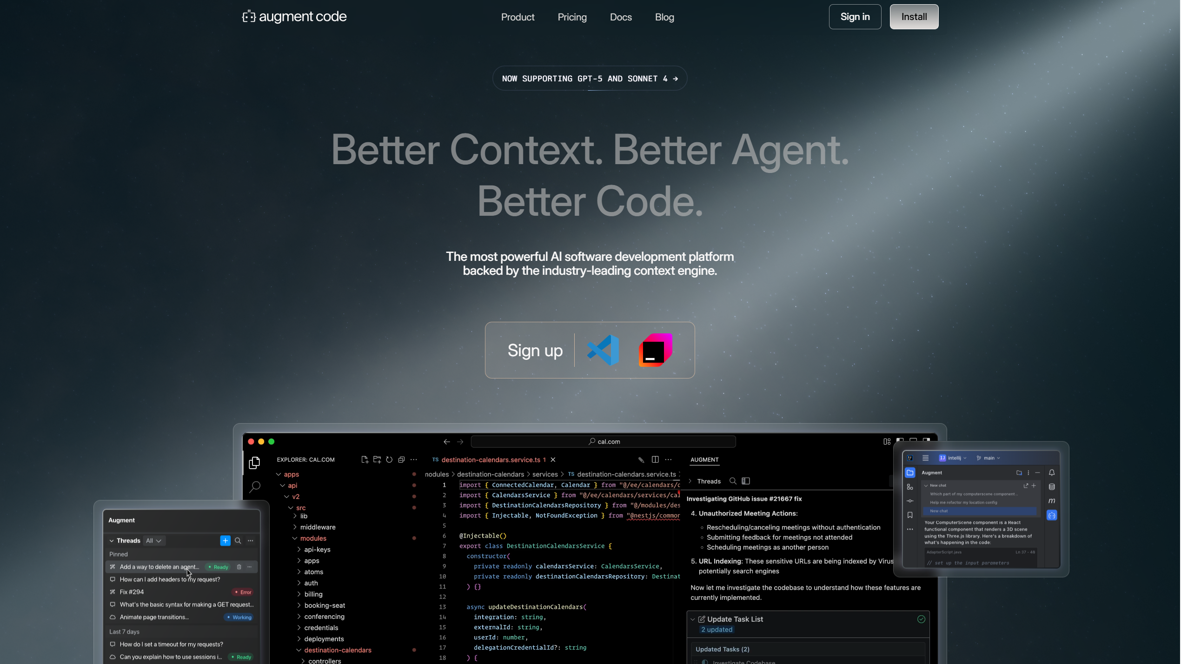Expand the middleware folder
Viewport: 1181px width, 664px height.
[x=295, y=527]
